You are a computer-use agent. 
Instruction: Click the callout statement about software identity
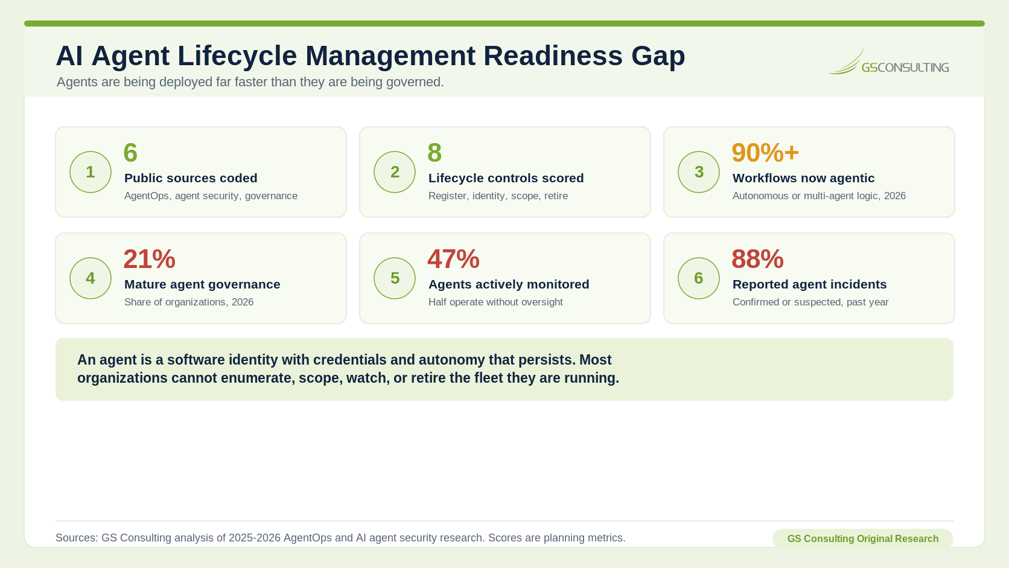(x=348, y=369)
